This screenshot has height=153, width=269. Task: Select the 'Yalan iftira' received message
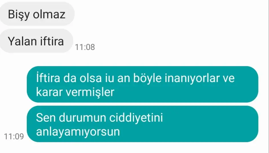click(36, 41)
